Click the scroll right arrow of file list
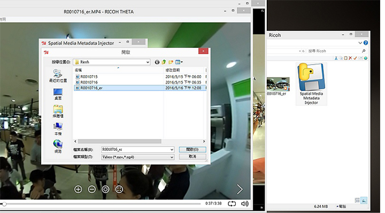 point(204,141)
